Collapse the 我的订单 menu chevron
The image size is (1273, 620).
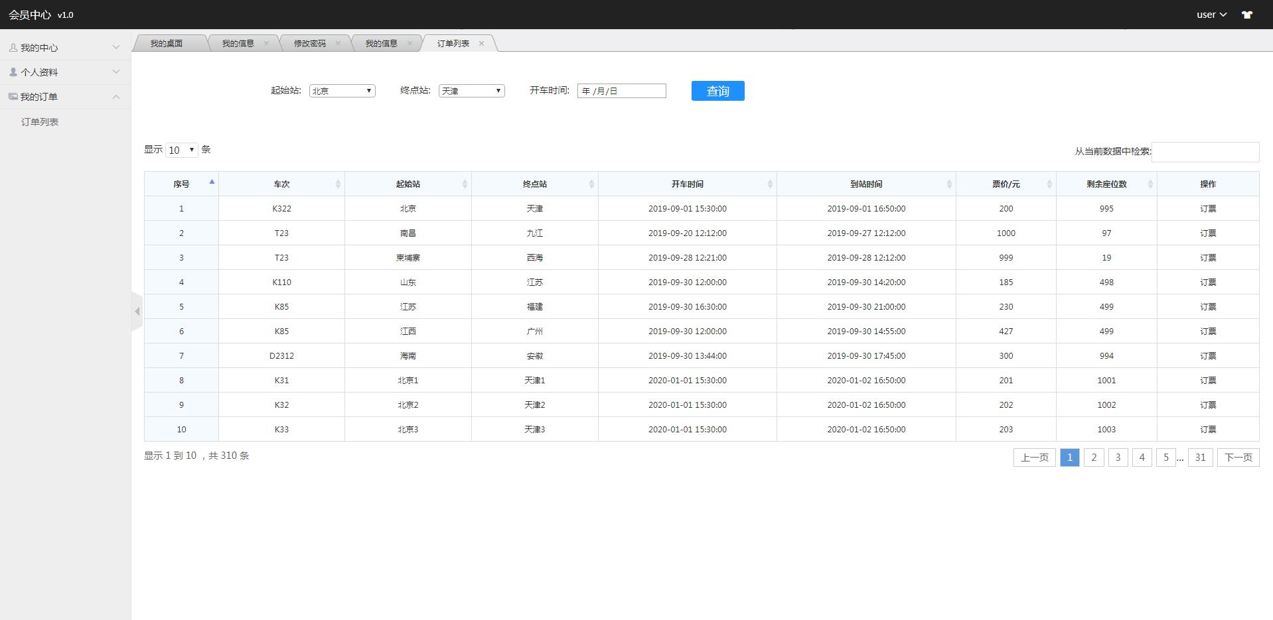116,97
